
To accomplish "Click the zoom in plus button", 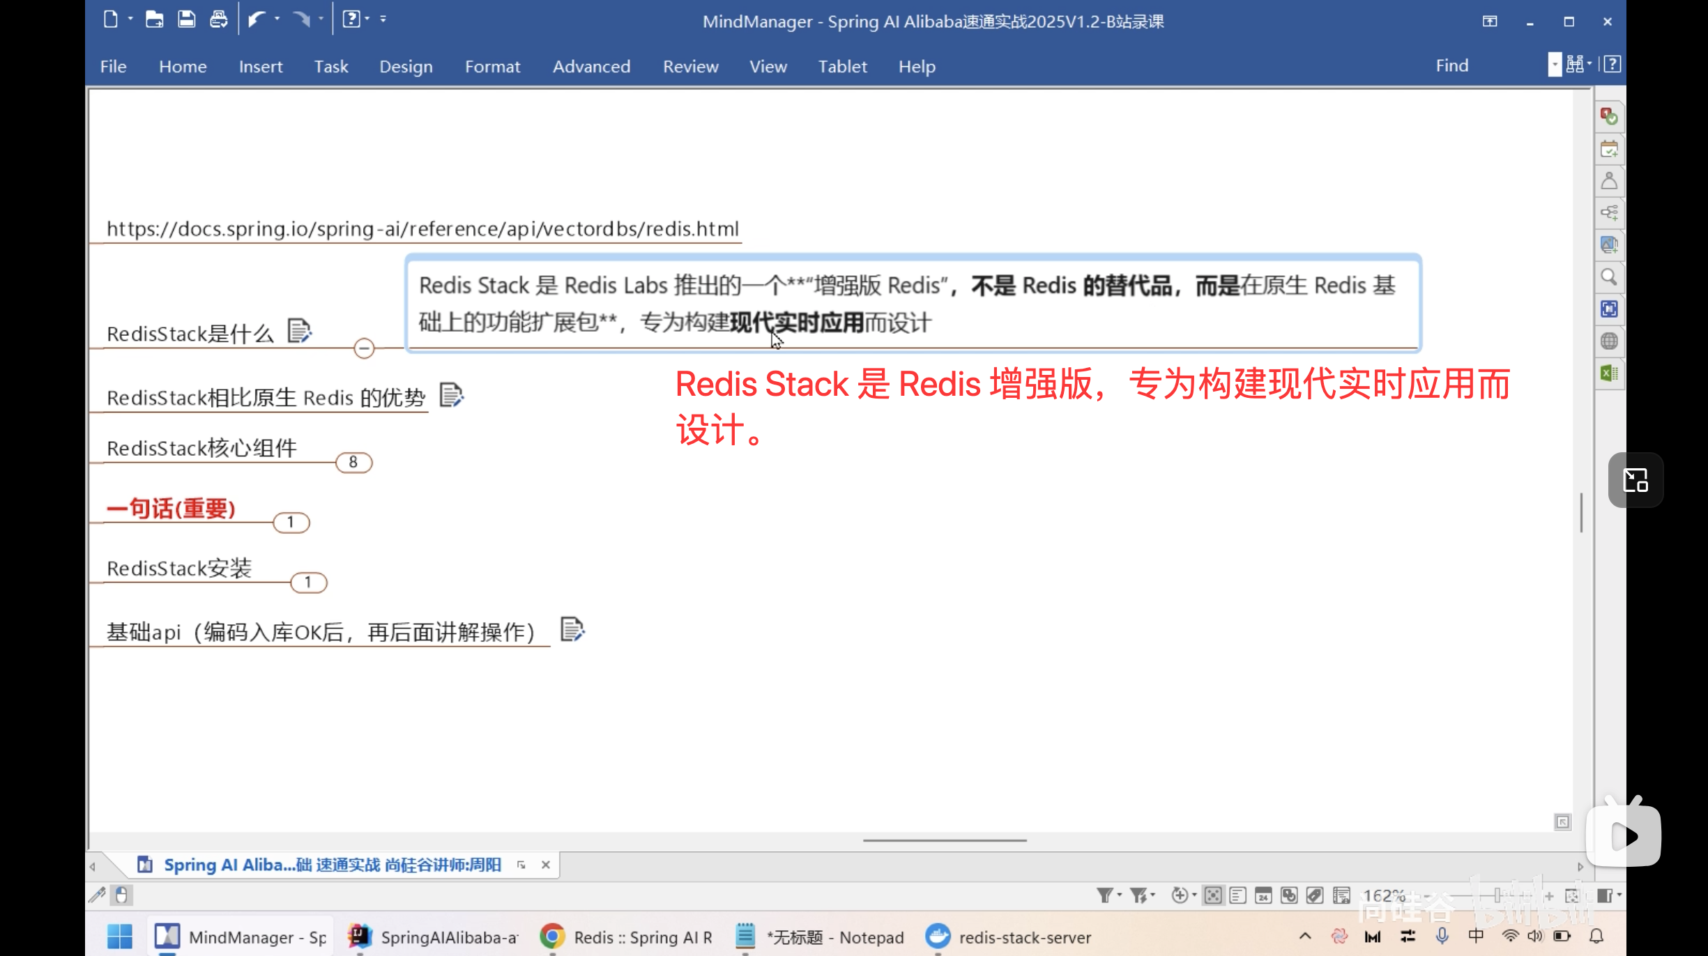I will click(1549, 896).
